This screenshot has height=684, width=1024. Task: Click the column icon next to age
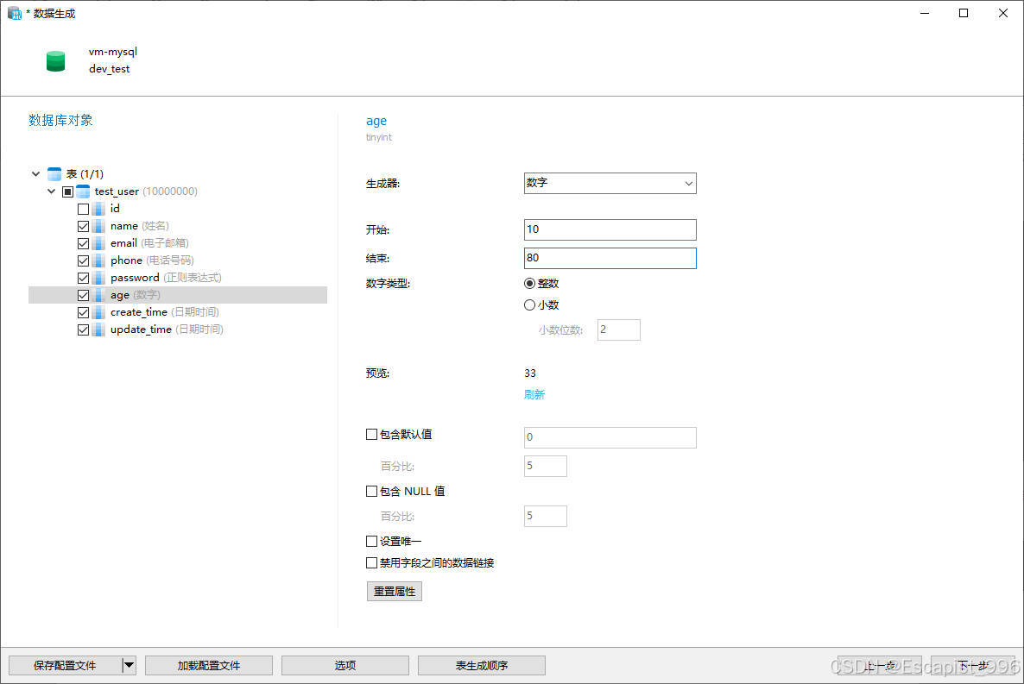pyautogui.click(x=98, y=294)
